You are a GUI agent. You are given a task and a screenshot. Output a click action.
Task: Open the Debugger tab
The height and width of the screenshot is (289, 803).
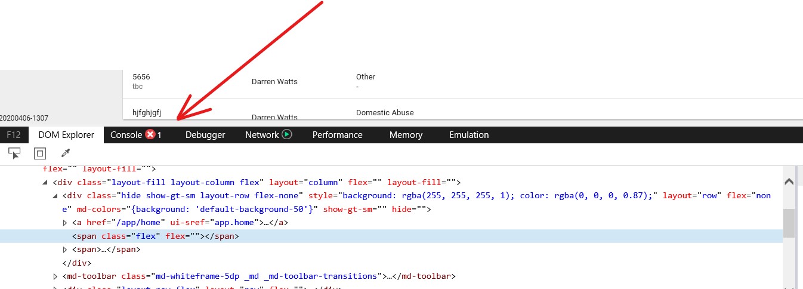(205, 135)
